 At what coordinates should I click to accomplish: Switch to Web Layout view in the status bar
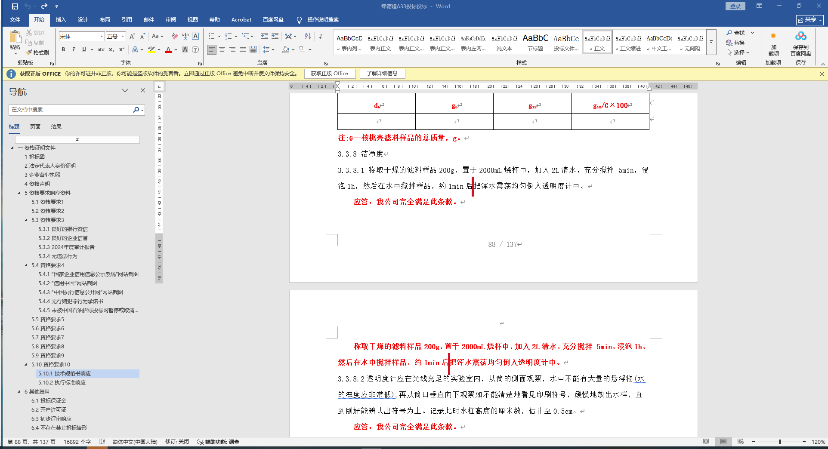740,442
